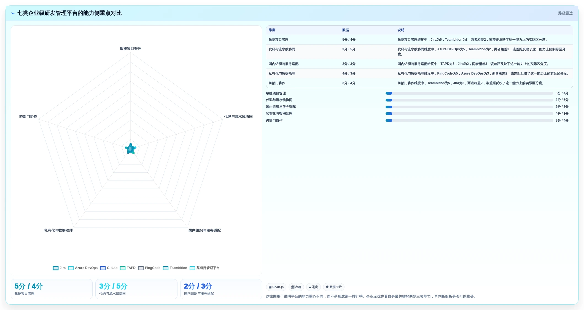Click the 3分 / 5分 table data cell
Viewport: 584px width, 310px height.
pyautogui.click(x=349, y=49)
